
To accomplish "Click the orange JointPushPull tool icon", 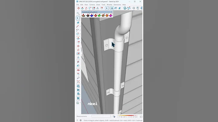I will point(107,15).
